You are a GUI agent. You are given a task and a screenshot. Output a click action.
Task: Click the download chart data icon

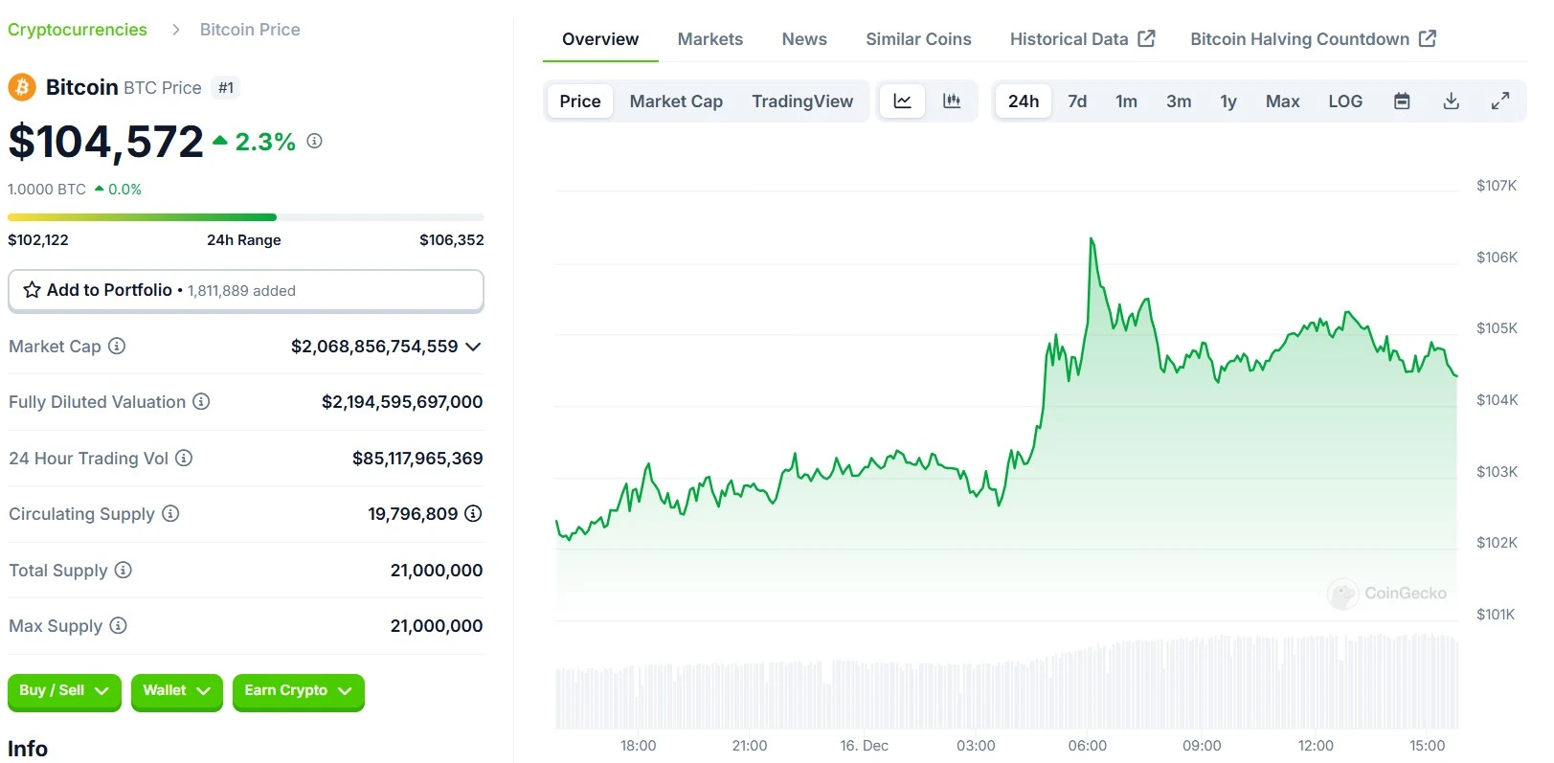click(x=1452, y=101)
